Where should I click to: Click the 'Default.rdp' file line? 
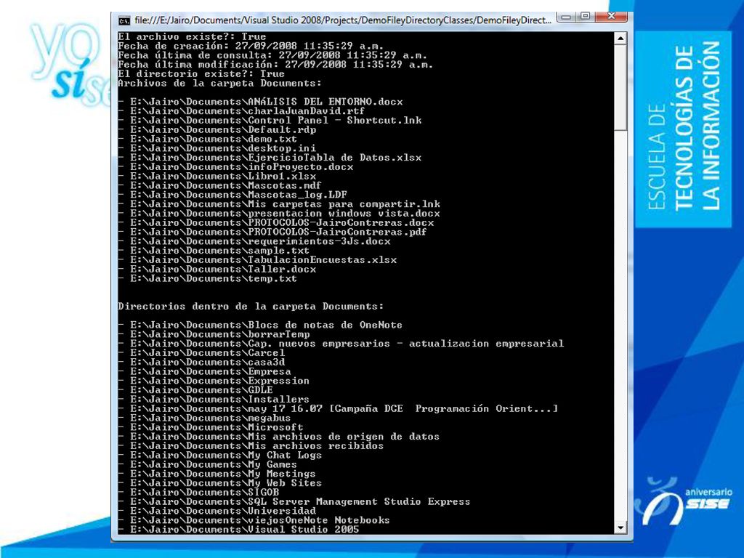[217, 129]
